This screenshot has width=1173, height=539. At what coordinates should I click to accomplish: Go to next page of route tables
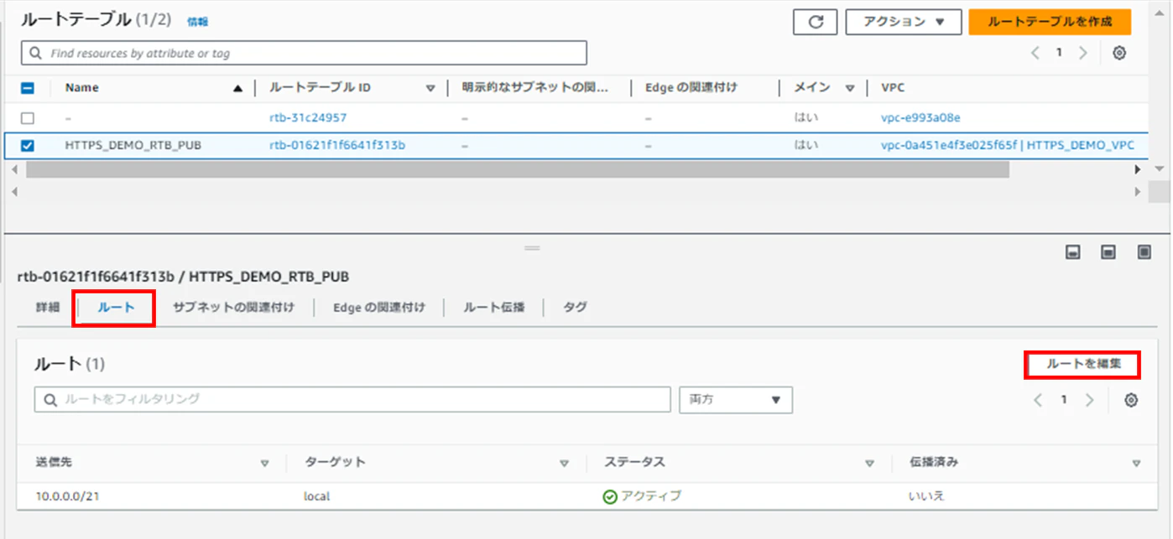pos(1083,53)
